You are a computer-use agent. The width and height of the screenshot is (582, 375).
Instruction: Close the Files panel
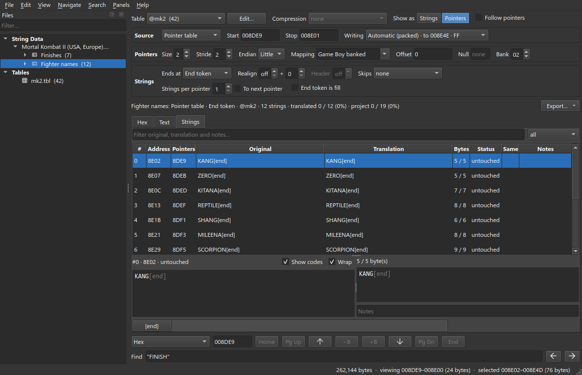(121, 14)
